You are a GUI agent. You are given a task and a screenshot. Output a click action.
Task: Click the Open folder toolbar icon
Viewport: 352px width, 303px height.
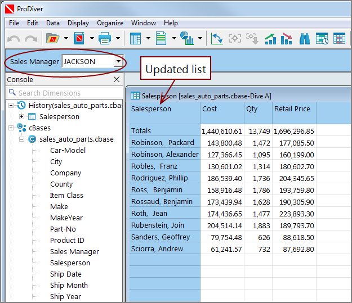tap(52, 39)
